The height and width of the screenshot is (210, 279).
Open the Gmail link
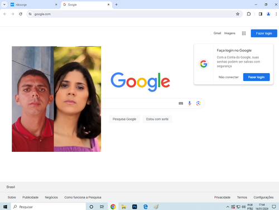click(x=217, y=33)
